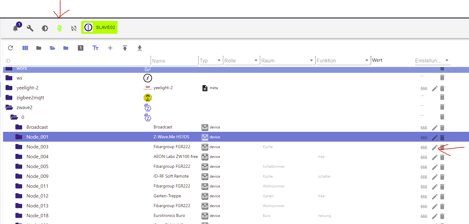Open system settings wrench icon

(30, 28)
